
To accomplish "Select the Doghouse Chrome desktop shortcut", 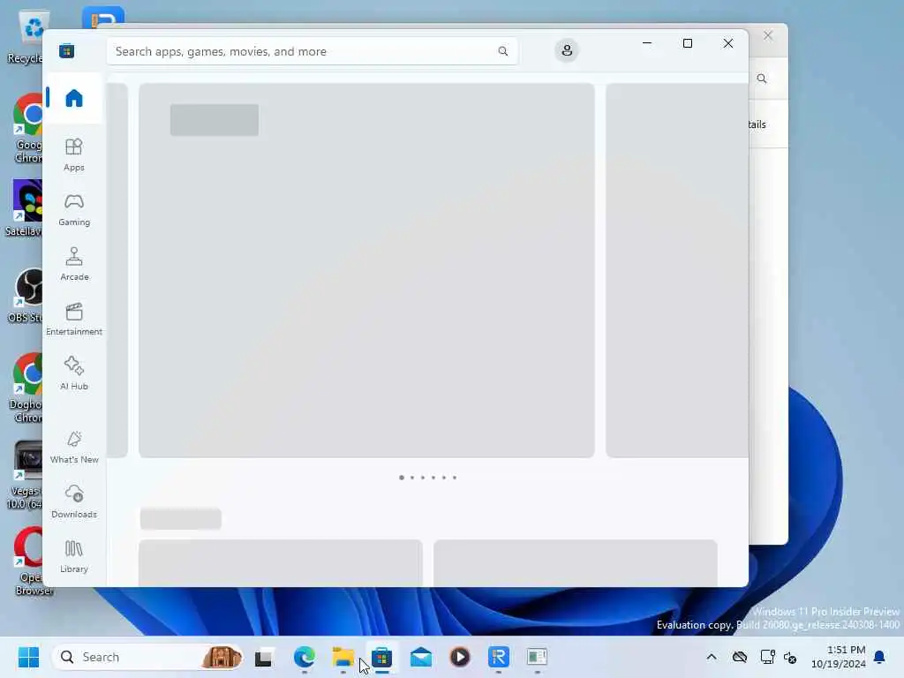I will tap(26, 388).
